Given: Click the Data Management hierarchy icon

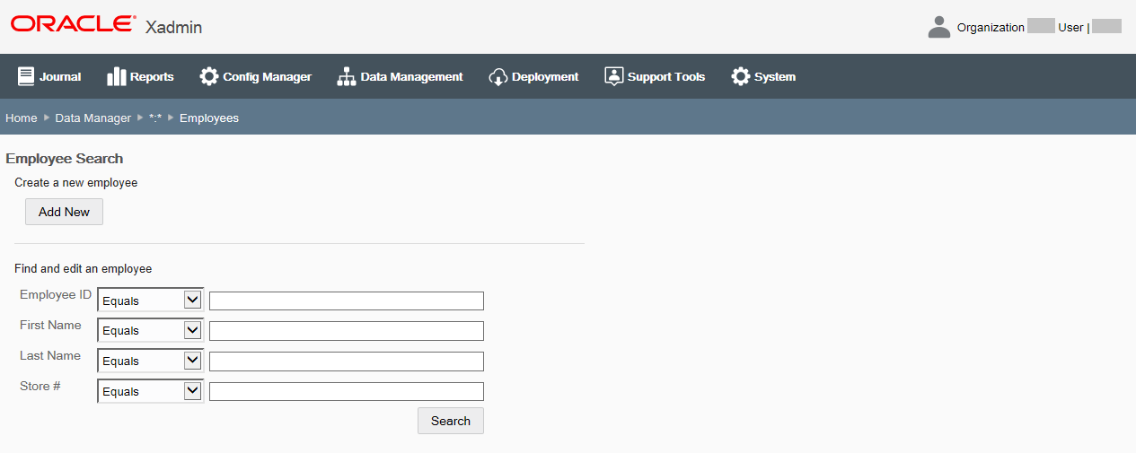Looking at the screenshot, I should (347, 76).
